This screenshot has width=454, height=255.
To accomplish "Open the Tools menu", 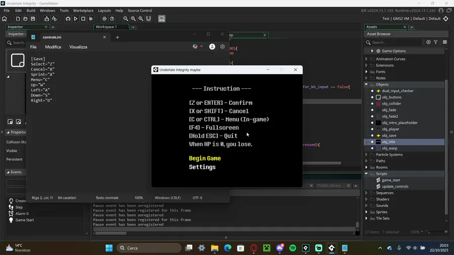I will click(64, 11).
